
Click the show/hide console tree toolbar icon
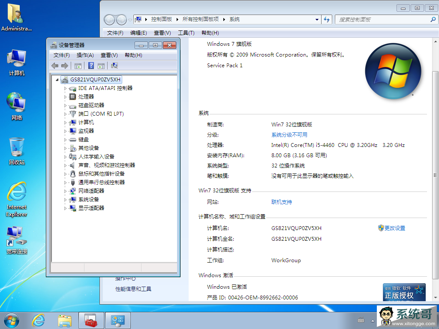(78, 66)
